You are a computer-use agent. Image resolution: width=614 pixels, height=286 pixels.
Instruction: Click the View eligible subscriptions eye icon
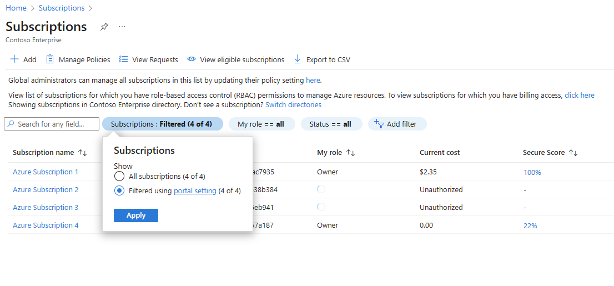pos(192,59)
